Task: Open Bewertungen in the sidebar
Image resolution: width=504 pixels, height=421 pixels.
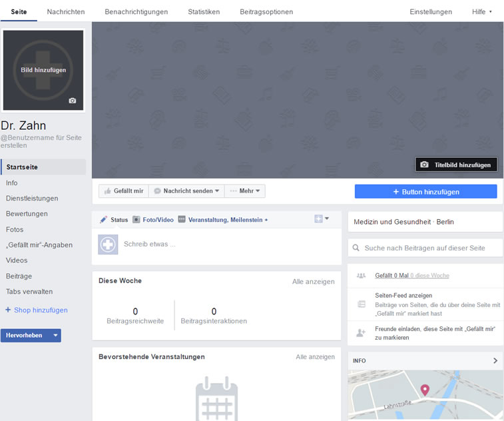Action: pos(27,214)
